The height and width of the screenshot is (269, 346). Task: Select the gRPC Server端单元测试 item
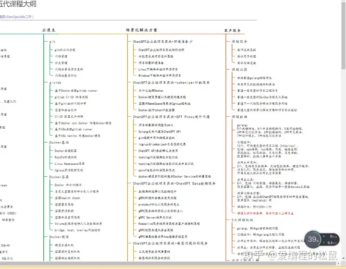point(155,218)
